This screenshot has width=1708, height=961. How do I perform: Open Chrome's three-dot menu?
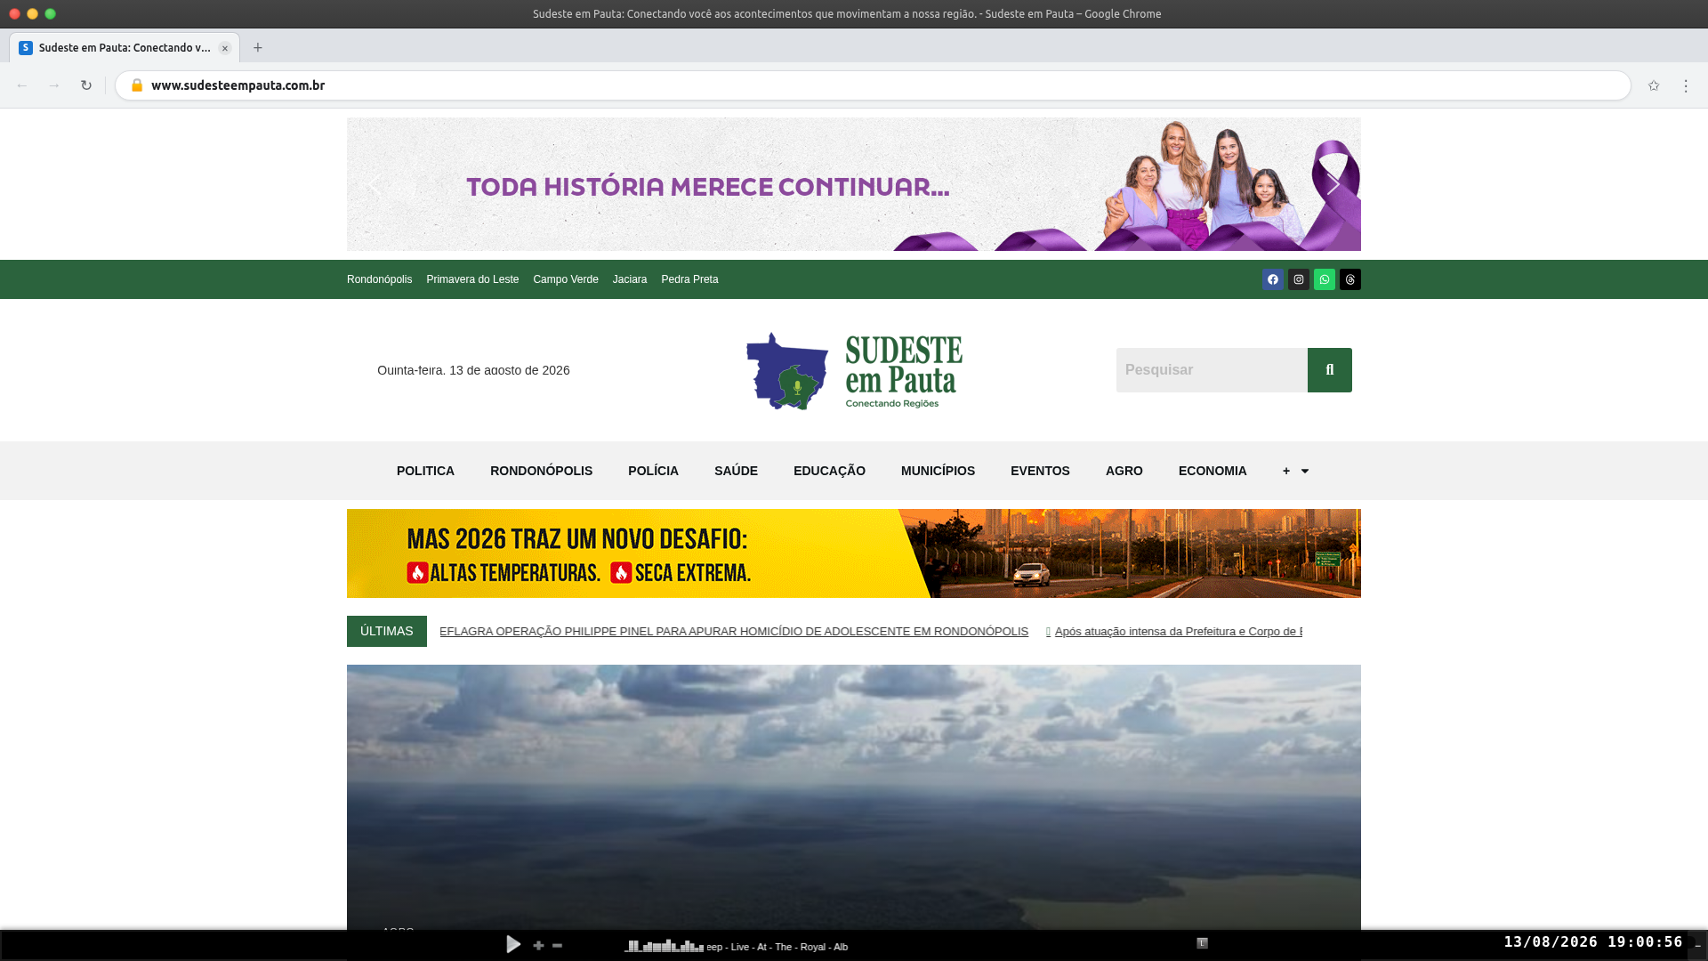coord(1686,85)
